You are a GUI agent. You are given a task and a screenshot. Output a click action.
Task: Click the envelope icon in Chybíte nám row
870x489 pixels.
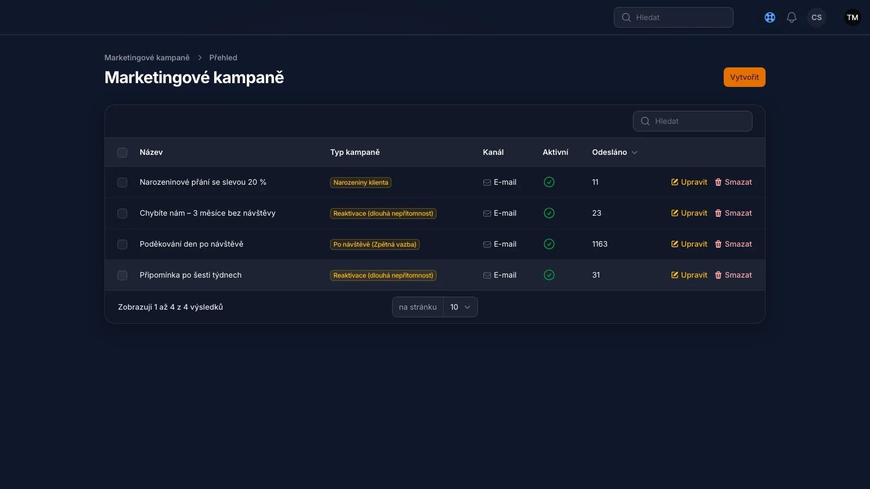point(487,214)
